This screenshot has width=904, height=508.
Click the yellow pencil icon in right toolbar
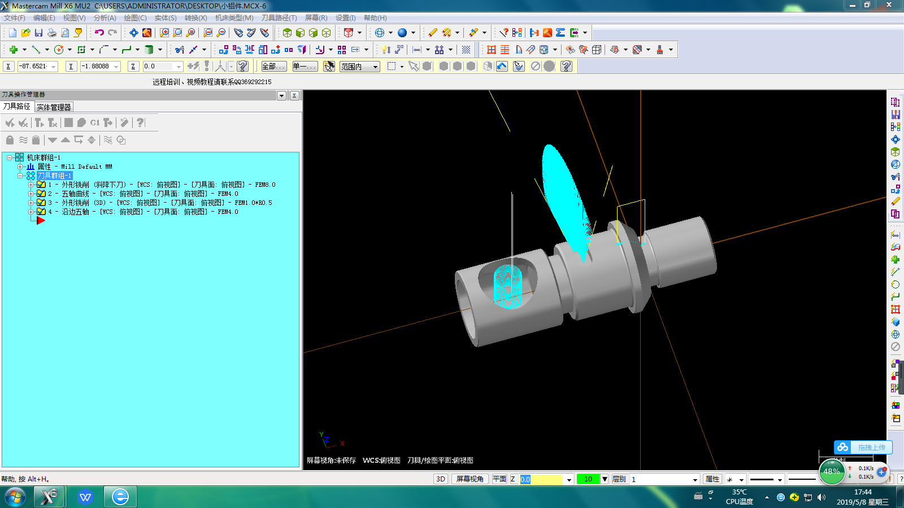pos(896,202)
